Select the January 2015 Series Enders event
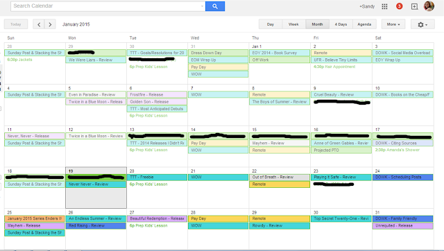 (35, 218)
